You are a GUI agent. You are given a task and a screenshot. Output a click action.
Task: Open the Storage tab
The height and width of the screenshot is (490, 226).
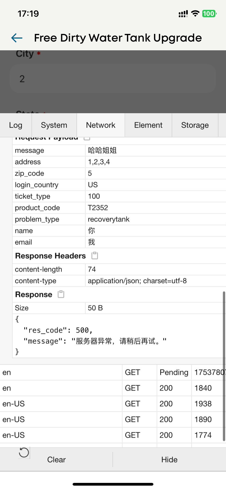tap(195, 125)
